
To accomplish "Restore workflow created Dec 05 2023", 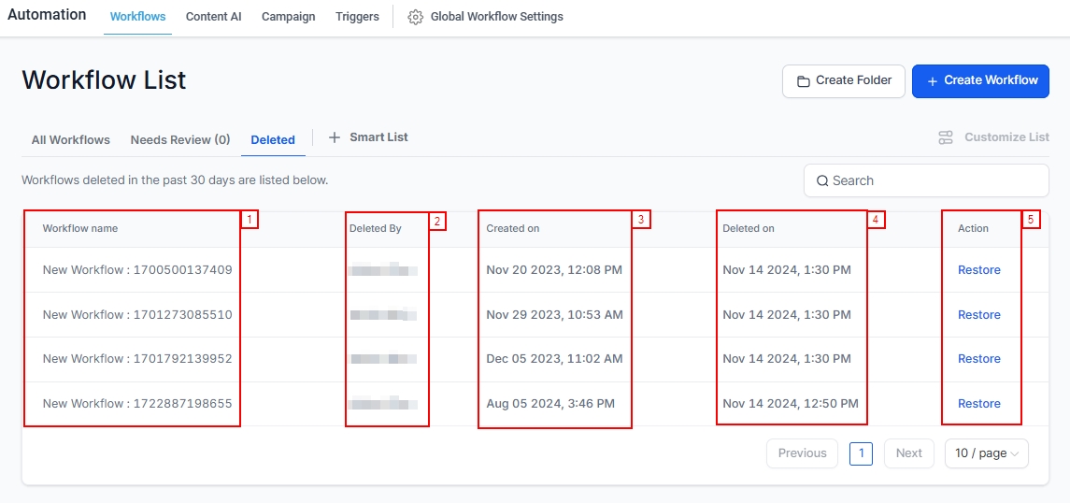I will [x=978, y=359].
